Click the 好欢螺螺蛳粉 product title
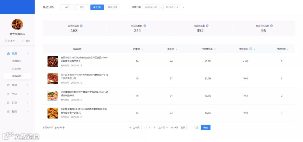Image resolution: width=303 pixels, height=142 pixels. click(x=84, y=94)
